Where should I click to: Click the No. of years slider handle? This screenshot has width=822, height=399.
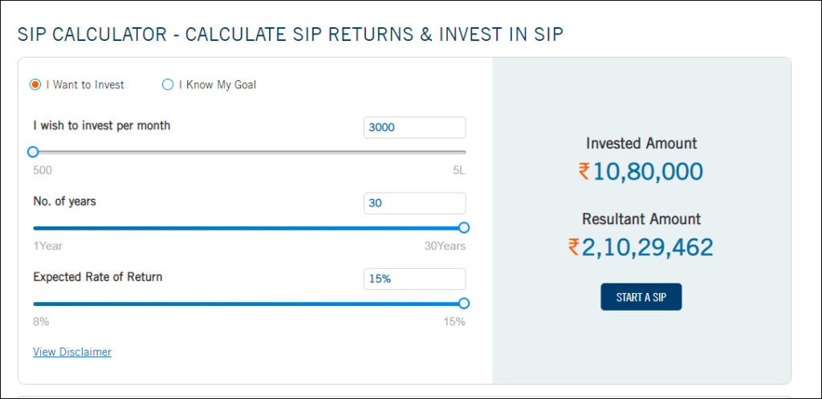[x=464, y=227]
